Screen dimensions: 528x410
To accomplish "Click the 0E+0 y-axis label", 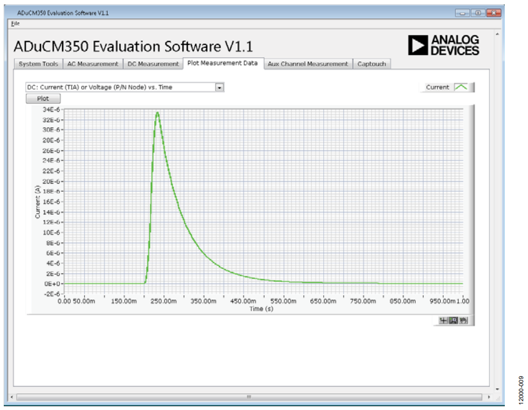I will coord(52,284).
